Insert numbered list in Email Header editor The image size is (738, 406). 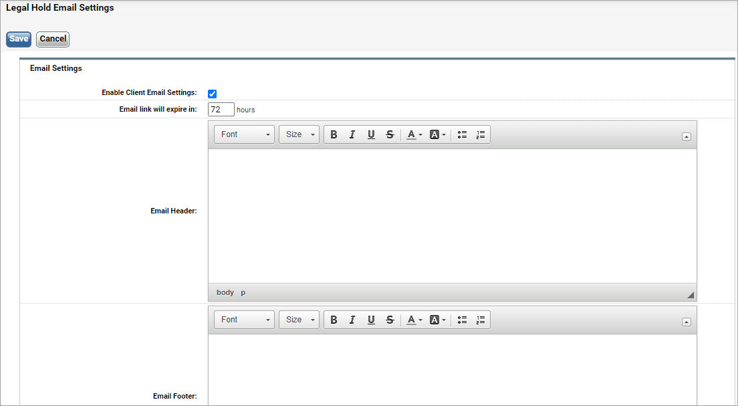point(481,134)
